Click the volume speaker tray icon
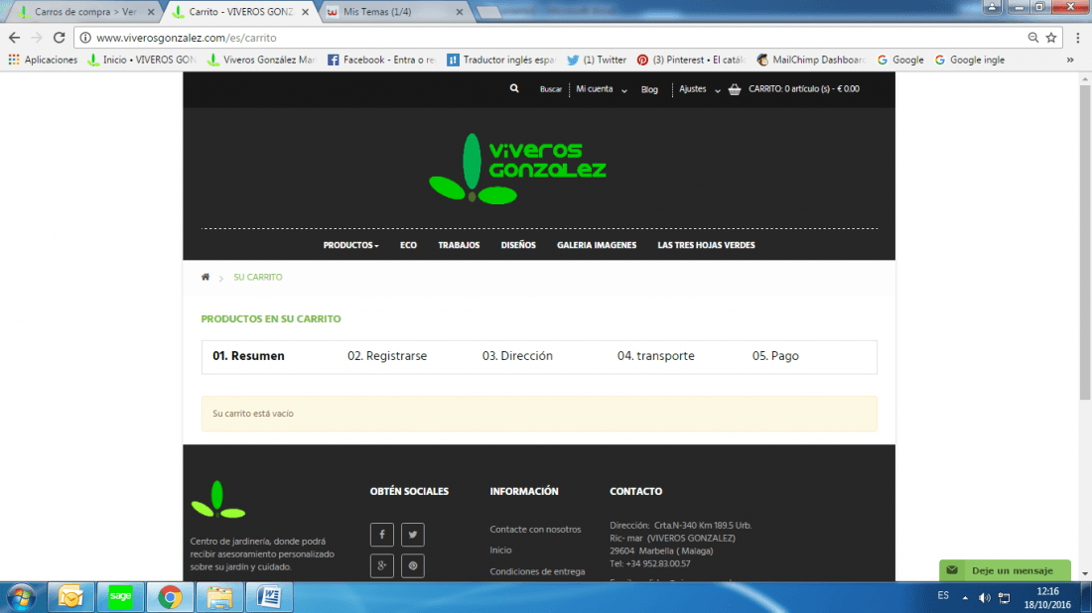1092x613 pixels. click(984, 598)
